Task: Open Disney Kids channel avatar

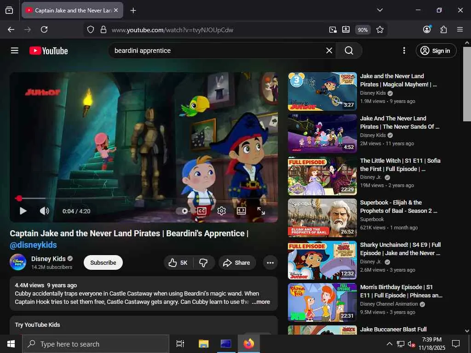Action: pyautogui.click(x=18, y=262)
